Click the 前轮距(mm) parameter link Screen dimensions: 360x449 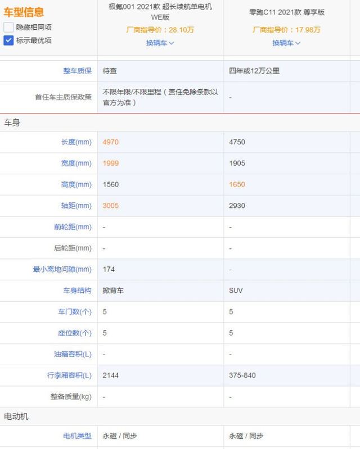73,227
